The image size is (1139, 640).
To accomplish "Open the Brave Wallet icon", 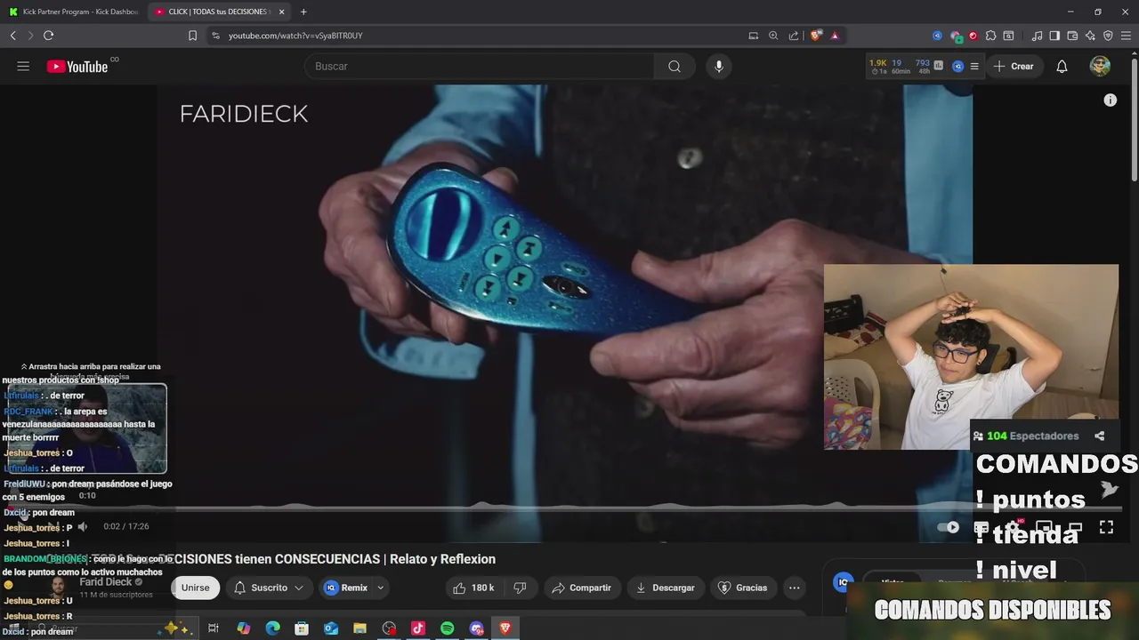I will point(1072,36).
